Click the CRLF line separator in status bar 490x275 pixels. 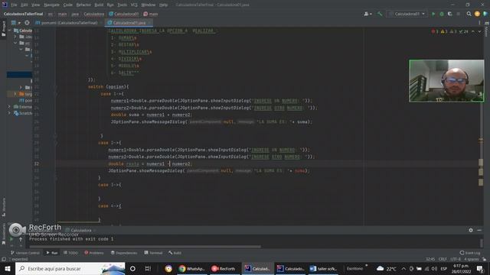[443, 259]
